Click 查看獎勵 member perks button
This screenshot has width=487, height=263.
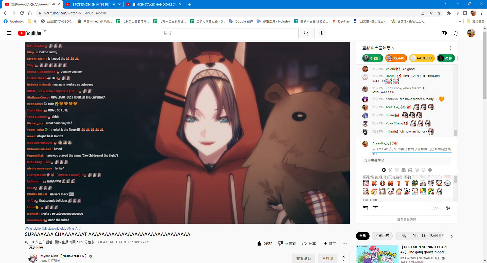pos(303,259)
